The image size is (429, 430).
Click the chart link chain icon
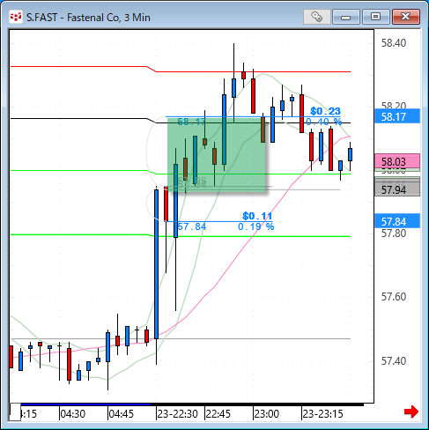click(317, 17)
